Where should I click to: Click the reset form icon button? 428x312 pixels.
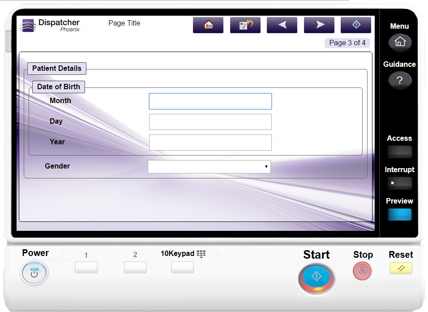245,25
